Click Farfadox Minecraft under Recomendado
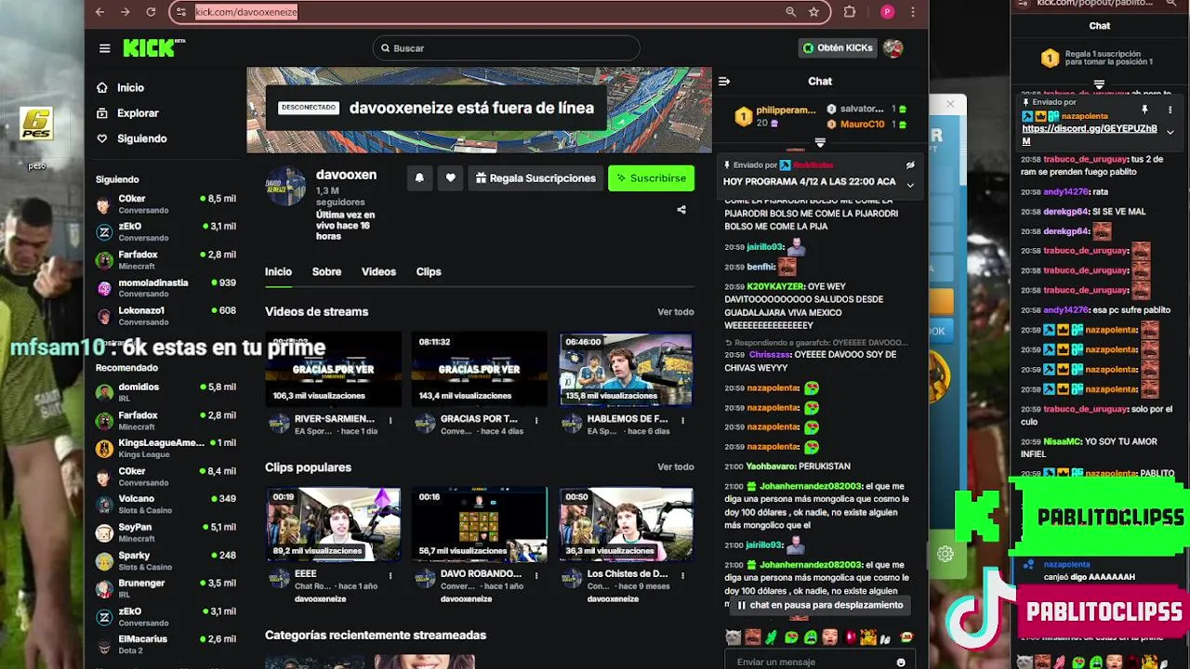 [x=166, y=420]
